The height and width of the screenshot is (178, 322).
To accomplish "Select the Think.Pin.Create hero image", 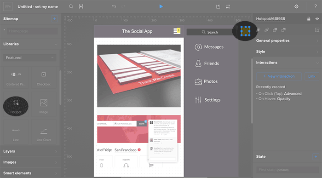I will click(x=139, y=76).
